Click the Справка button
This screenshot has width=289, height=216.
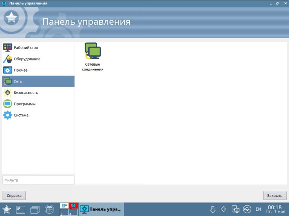click(14, 195)
